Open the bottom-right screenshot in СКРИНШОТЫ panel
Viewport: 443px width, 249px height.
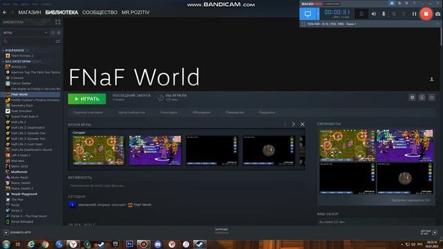405,178
